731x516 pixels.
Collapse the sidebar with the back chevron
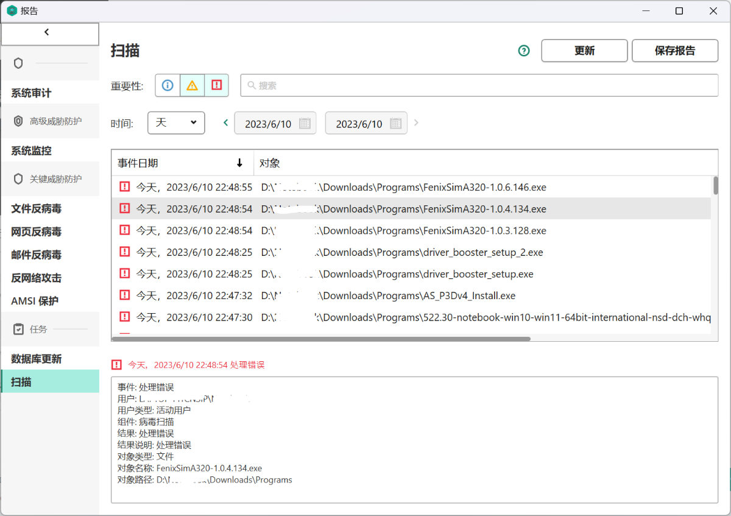tap(47, 32)
